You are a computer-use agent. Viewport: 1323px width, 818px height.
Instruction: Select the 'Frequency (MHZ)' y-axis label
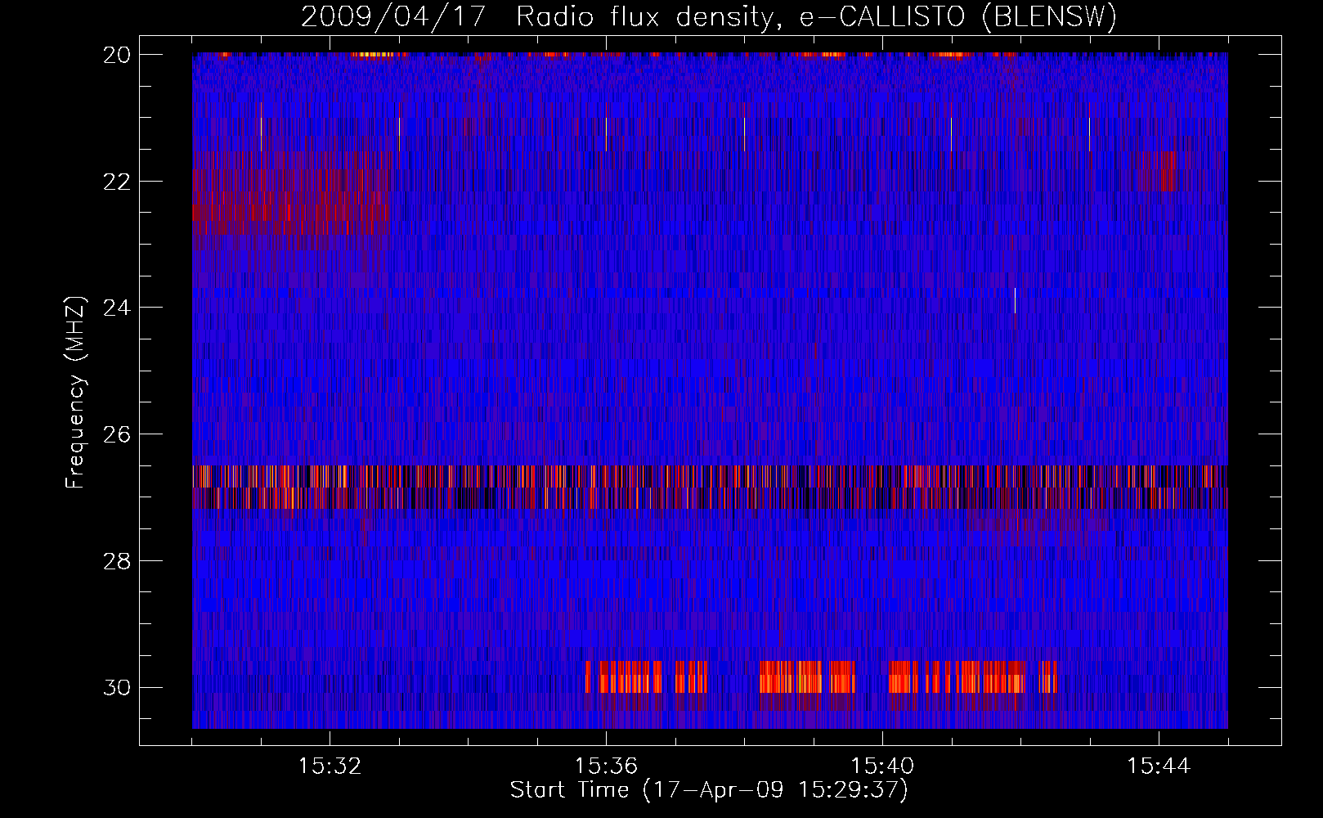point(74,392)
